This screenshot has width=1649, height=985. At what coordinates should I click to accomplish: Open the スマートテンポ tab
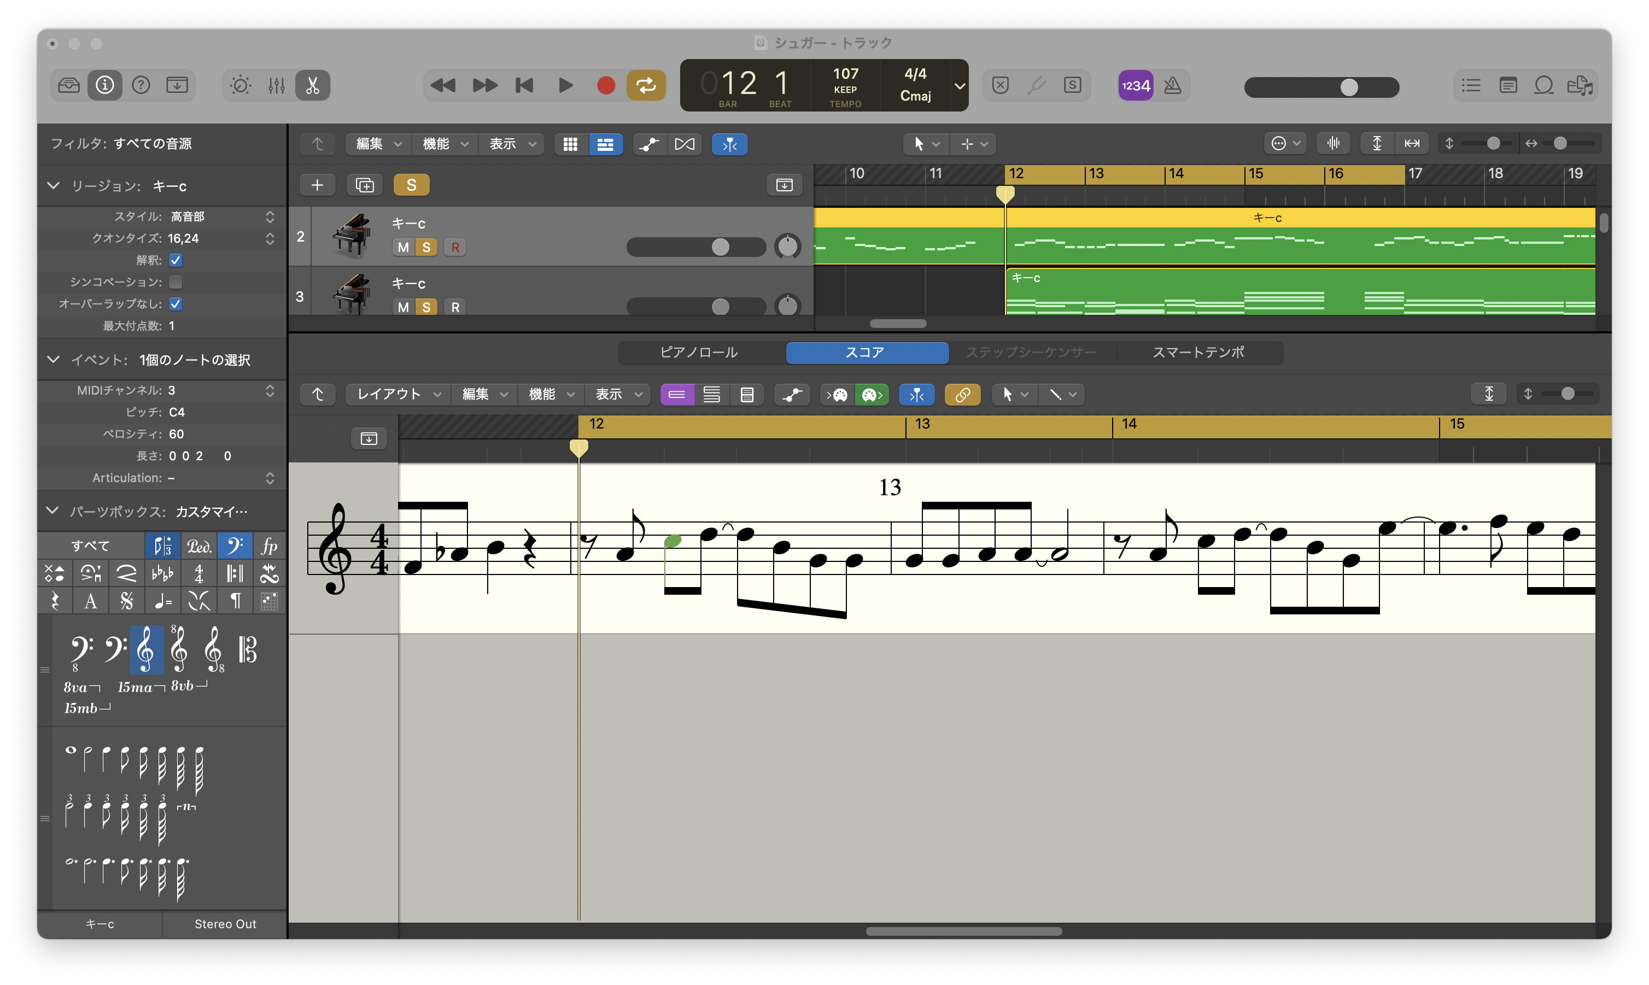click(x=1198, y=353)
